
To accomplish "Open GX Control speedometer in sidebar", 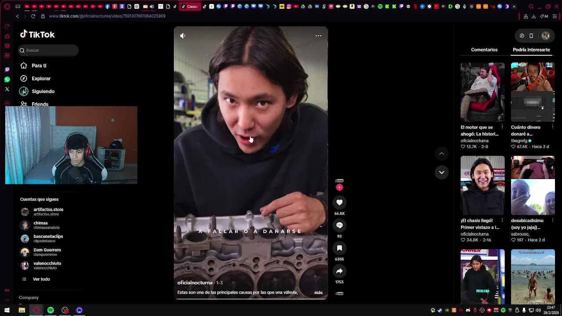I will (7, 27).
